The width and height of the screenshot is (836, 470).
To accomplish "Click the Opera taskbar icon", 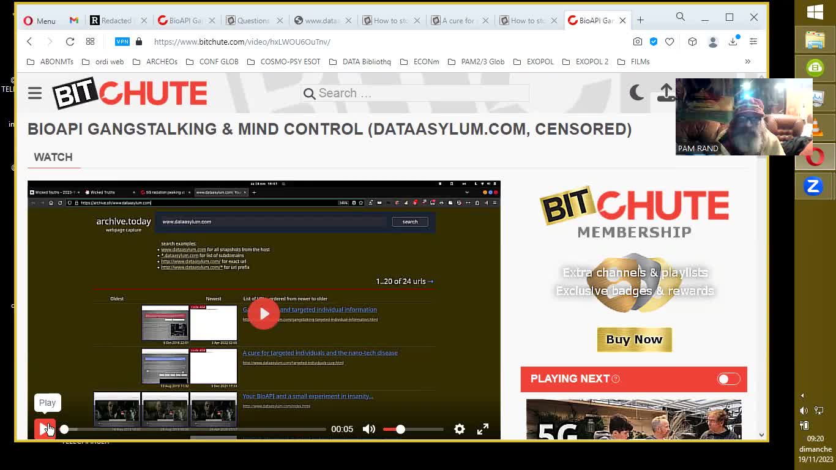I will [x=815, y=157].
